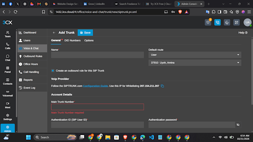Go back with the Add Trunk arrow
This screenshot has width=253, height=142.
pos(54,33)
